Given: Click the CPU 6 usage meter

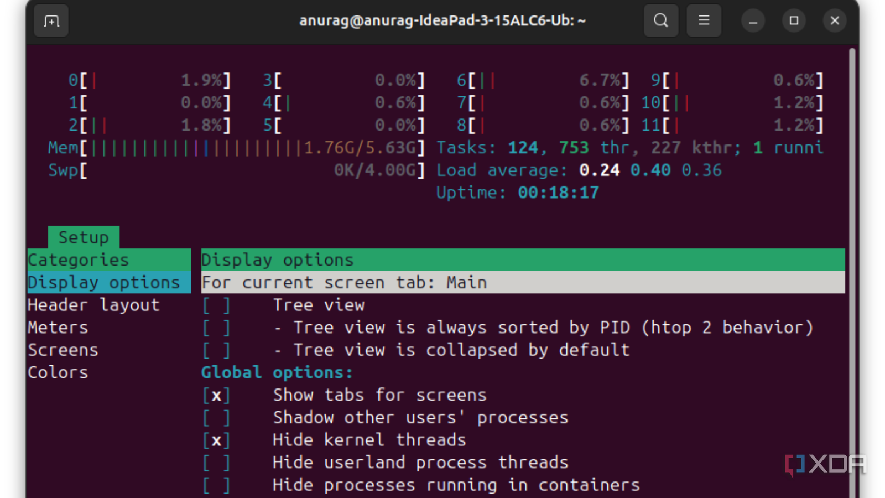Looking at the screenshot, I should click(543, 81).
